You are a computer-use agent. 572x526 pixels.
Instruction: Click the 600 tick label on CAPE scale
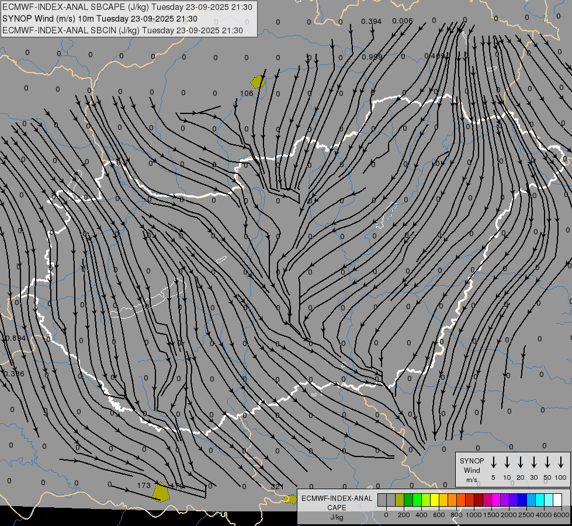pos(439,515)
